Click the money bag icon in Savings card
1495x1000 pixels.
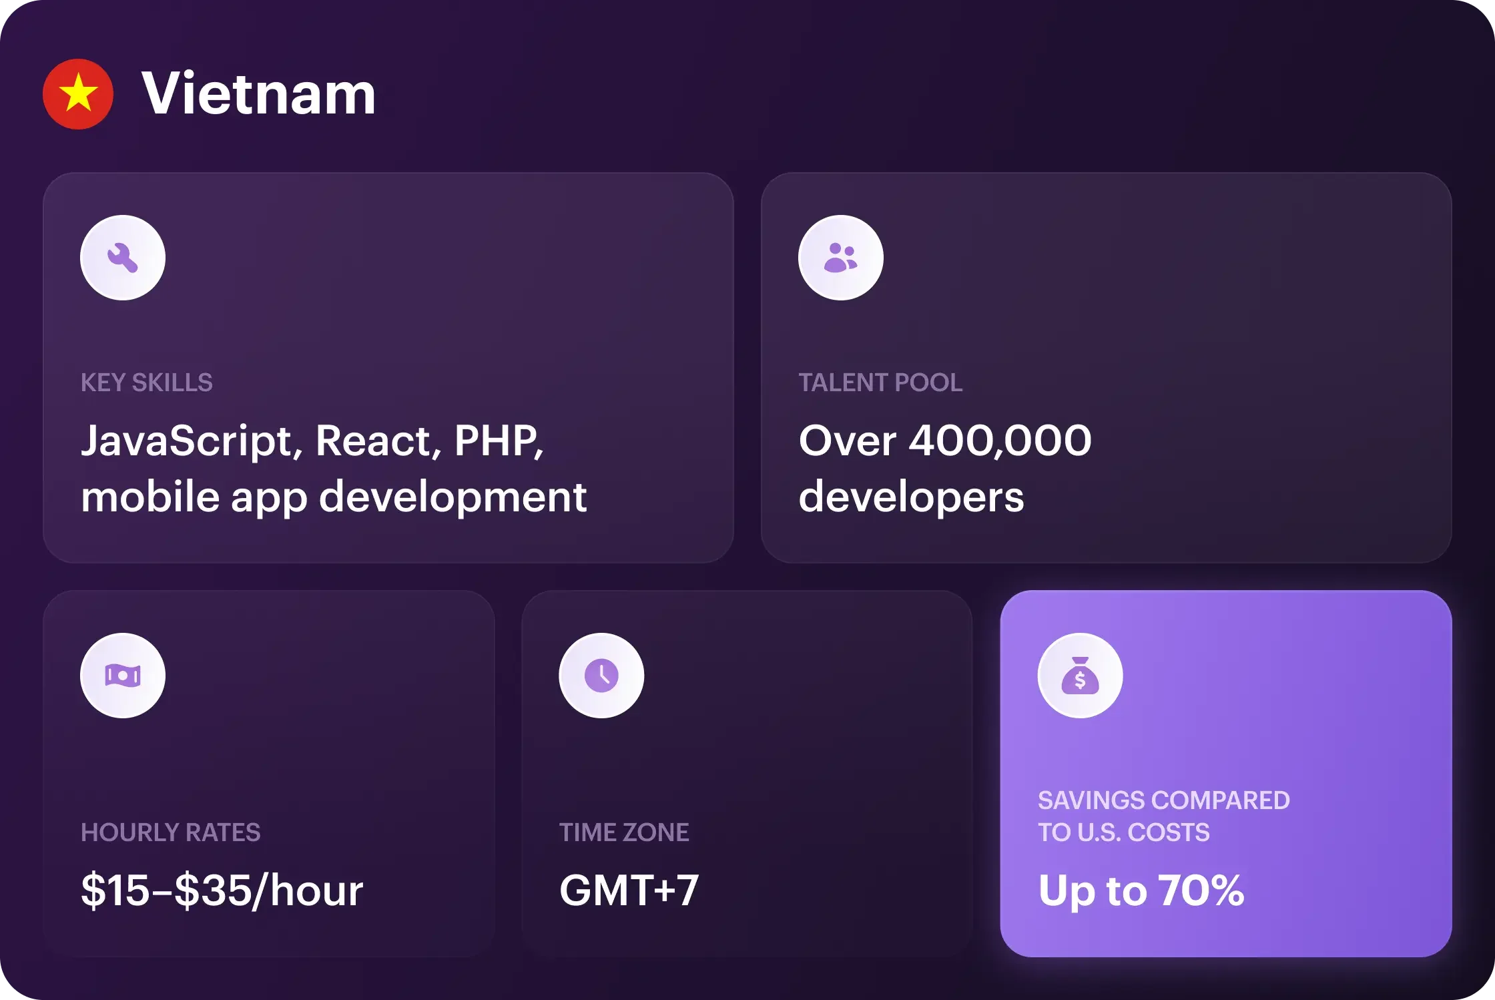tap(1081, 676)
